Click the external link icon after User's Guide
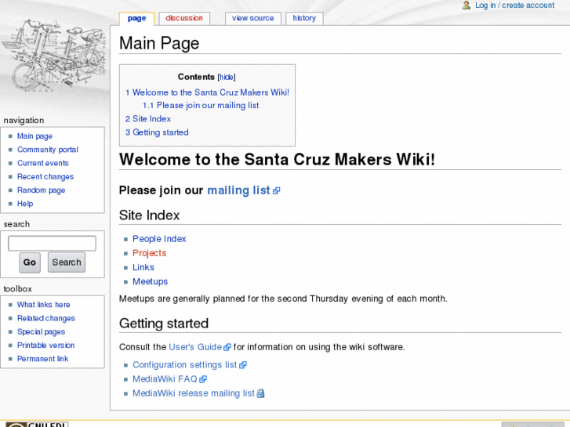The width and height of the screenshot is (570, 427). pyautogui.click(x=227, y=347)
